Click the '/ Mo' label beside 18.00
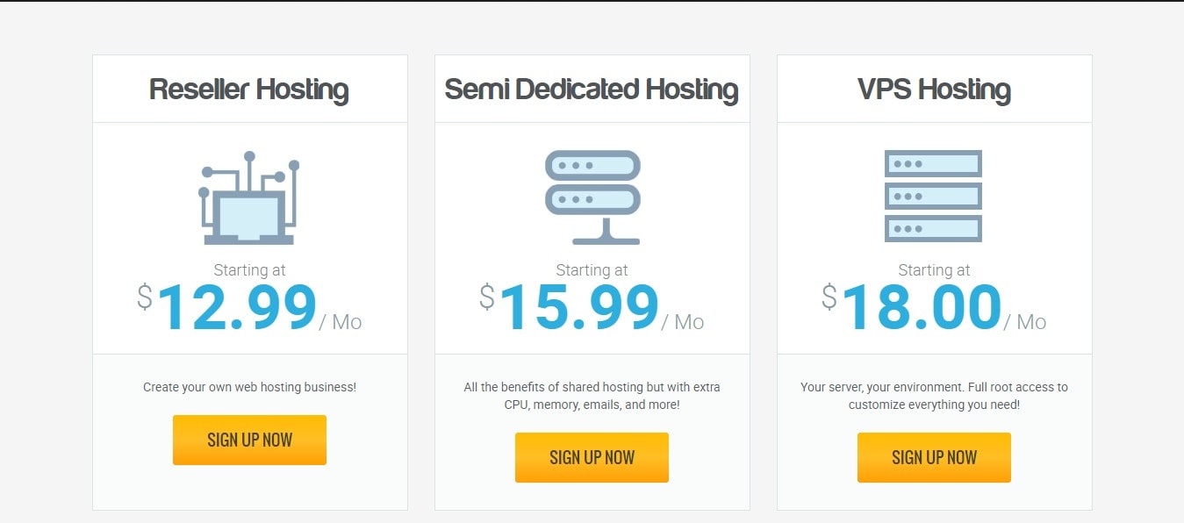This screenshot has width=1184, height=523. pos(1025,322)
